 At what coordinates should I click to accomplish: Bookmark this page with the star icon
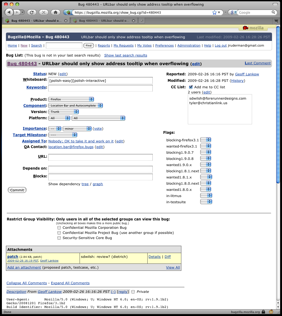214,12
